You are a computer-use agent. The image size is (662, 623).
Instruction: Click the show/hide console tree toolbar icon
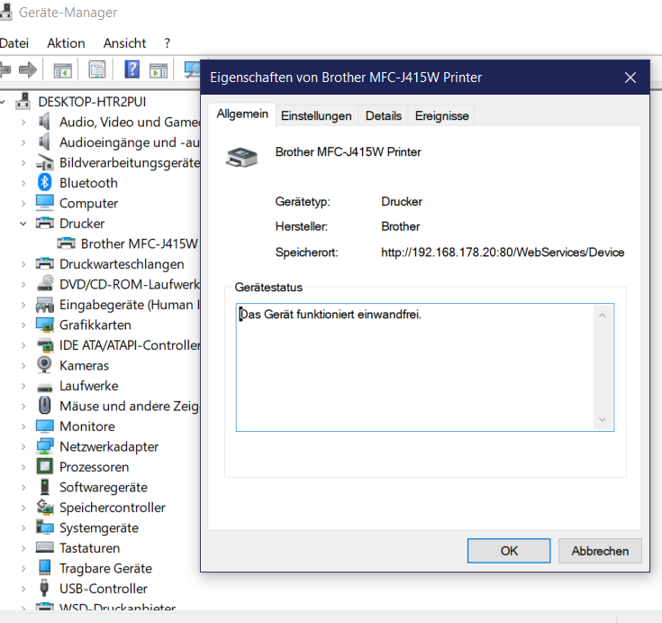pyautogui.click(x=62, y=69)
